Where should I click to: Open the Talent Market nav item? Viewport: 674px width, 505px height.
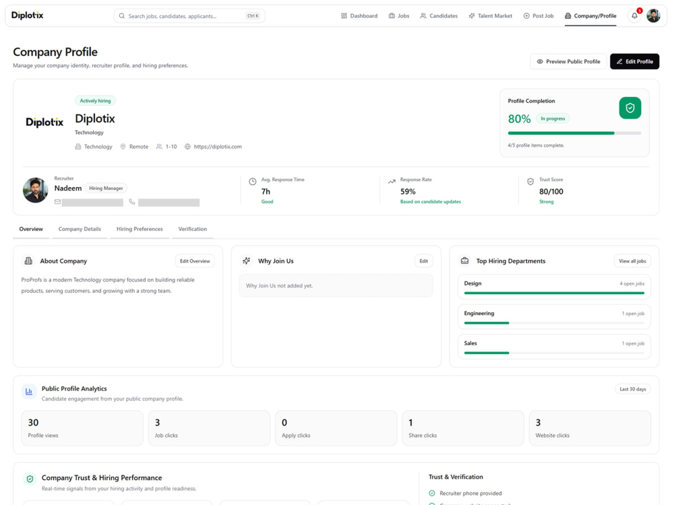491,16
